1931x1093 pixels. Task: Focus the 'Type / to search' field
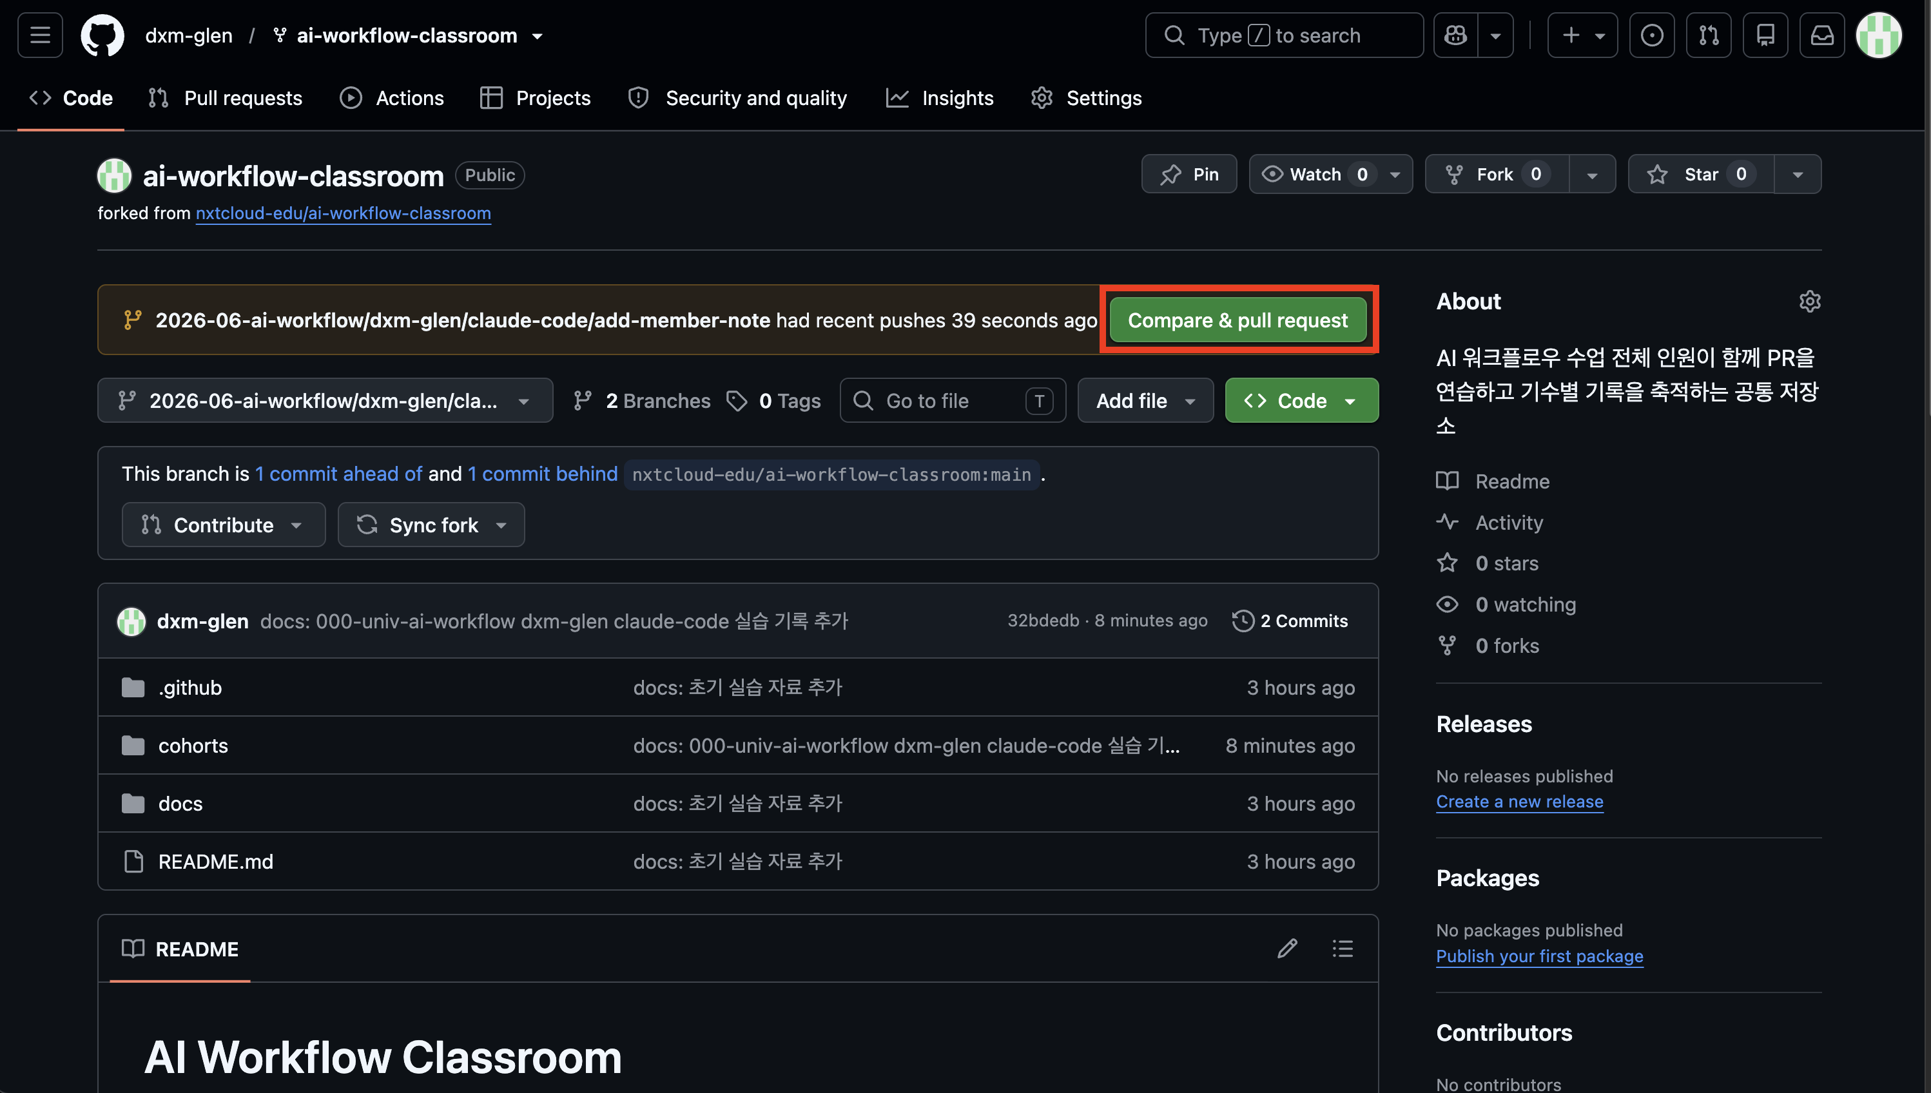pyautogui.click(x=1284, y=35)
